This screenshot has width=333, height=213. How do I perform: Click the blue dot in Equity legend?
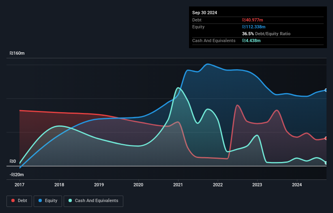coord(40,200)
